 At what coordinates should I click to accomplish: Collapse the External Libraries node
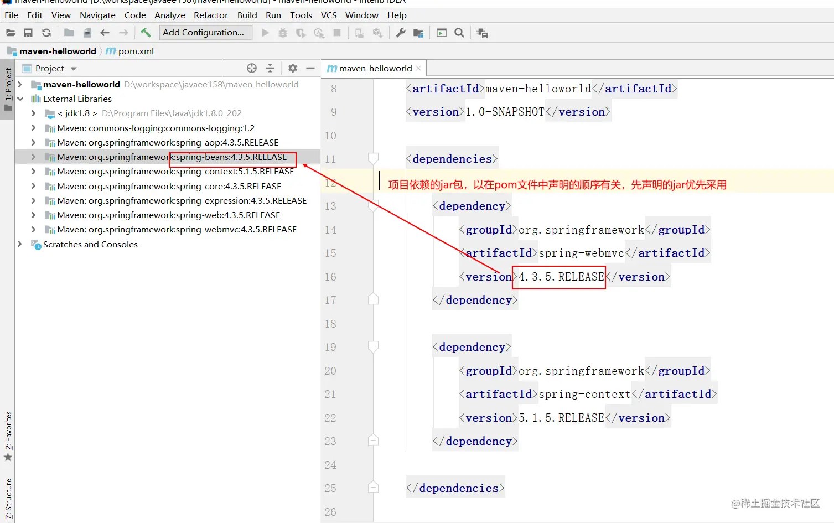point(20,99)
